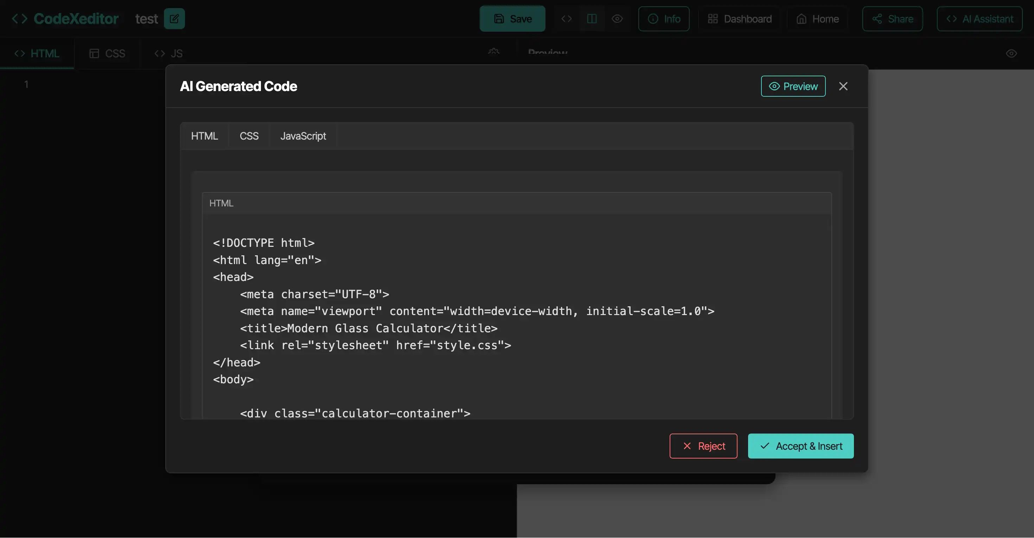Click the Modern Glass Calculator title line
1034x538 pixels.
369,328
